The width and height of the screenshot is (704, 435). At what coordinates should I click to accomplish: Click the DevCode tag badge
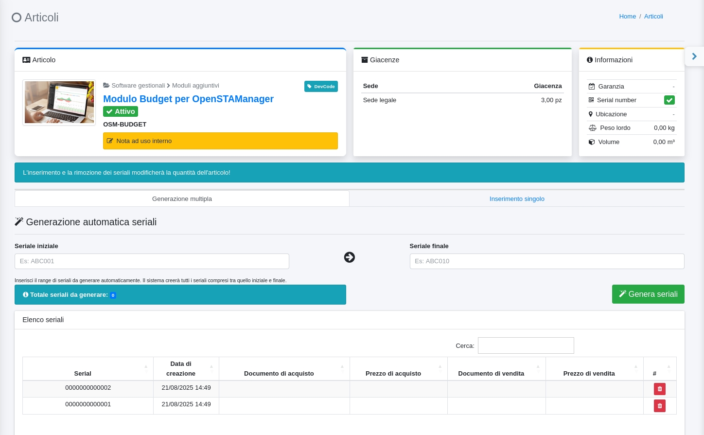(x=321, y=86)
